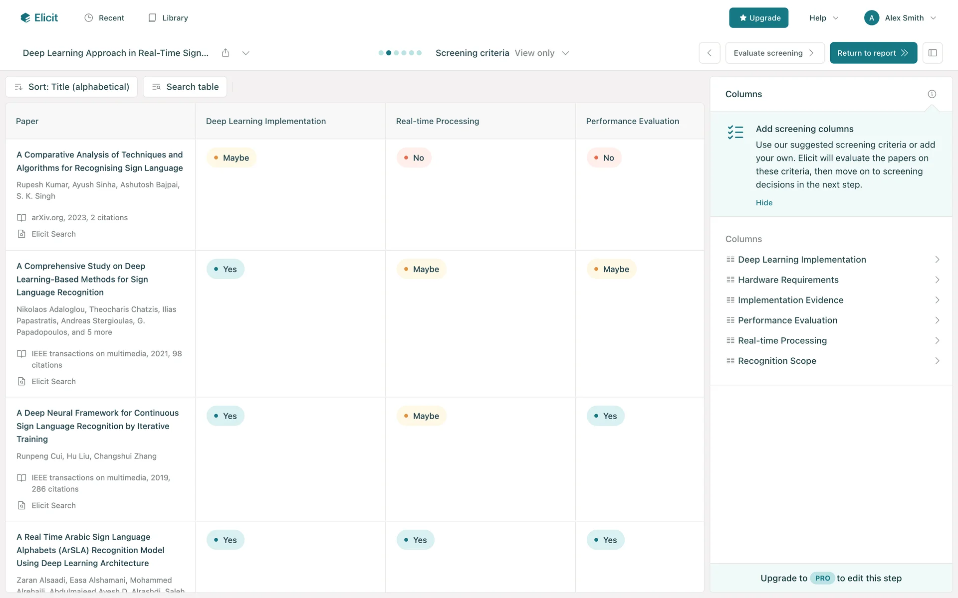Open the Screening criteria View only dropdown

pyautogui.click(x=565, y=53)
